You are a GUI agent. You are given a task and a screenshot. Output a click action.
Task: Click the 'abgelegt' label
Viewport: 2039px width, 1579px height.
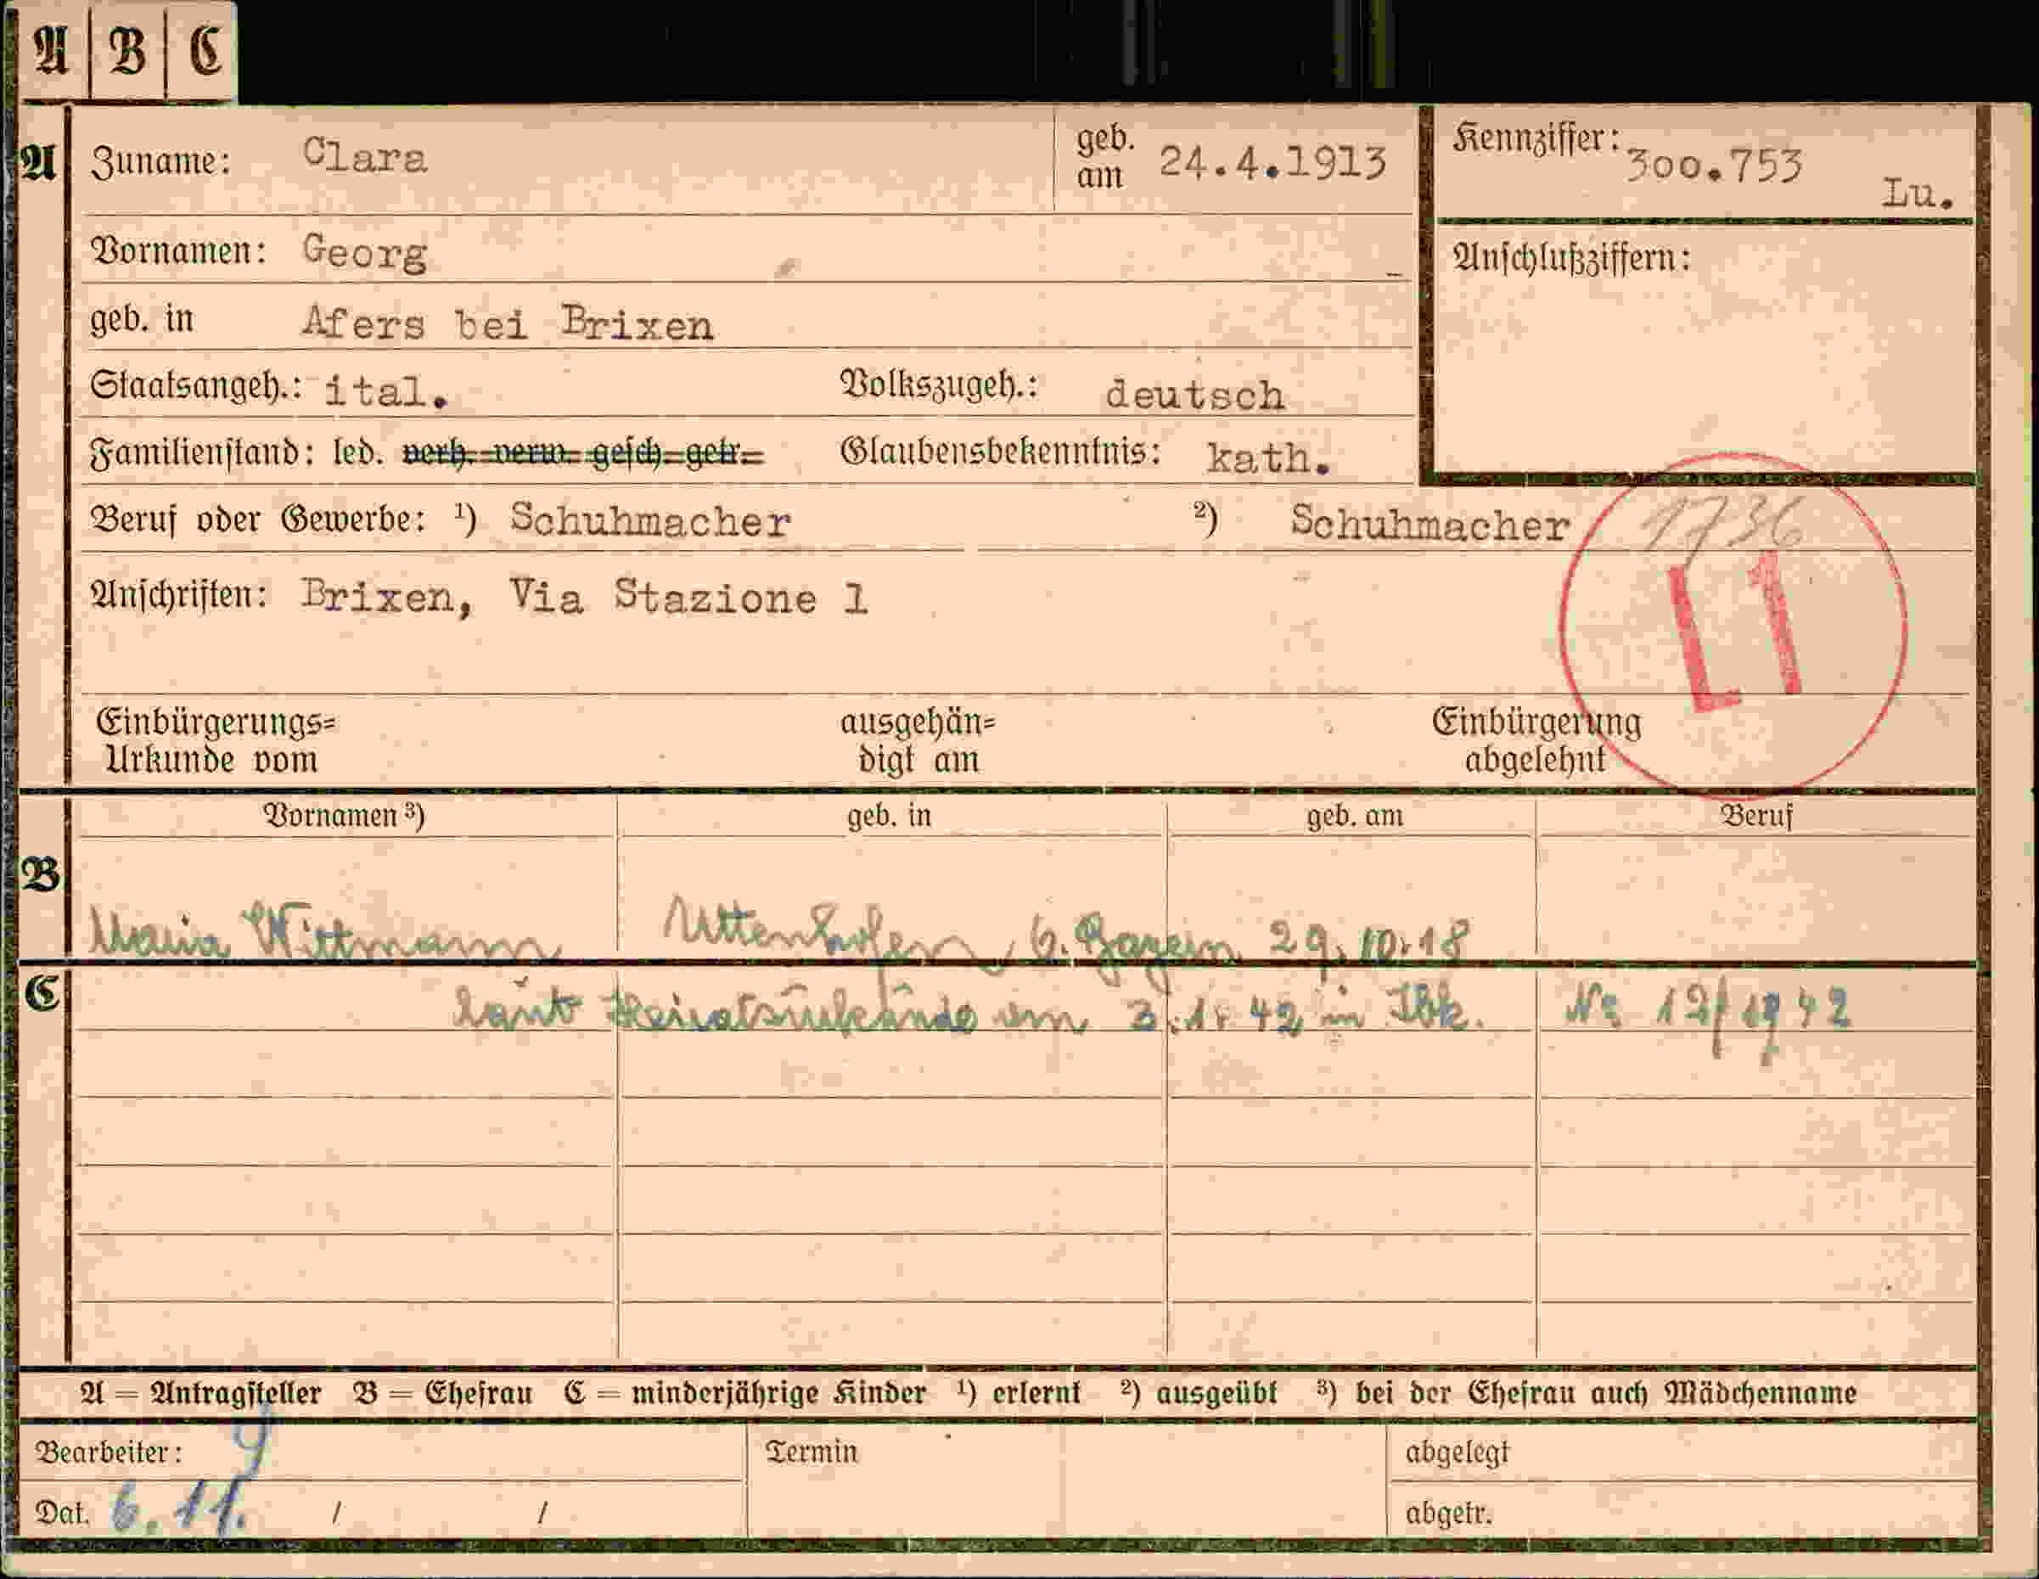(1457, 1452)
